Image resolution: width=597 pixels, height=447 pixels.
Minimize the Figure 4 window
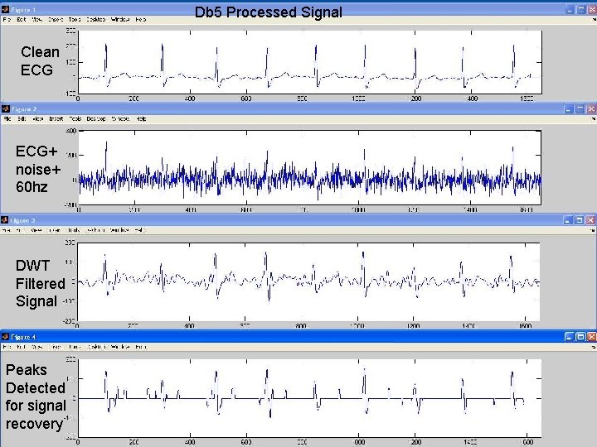[x=569, y=337]
